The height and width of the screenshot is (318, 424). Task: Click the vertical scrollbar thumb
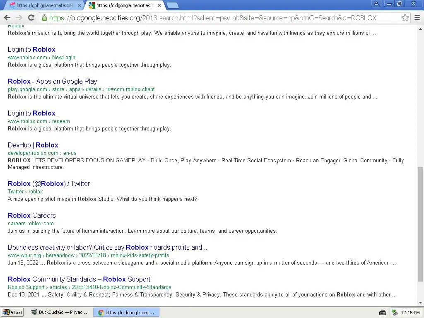tap(421, 224)
